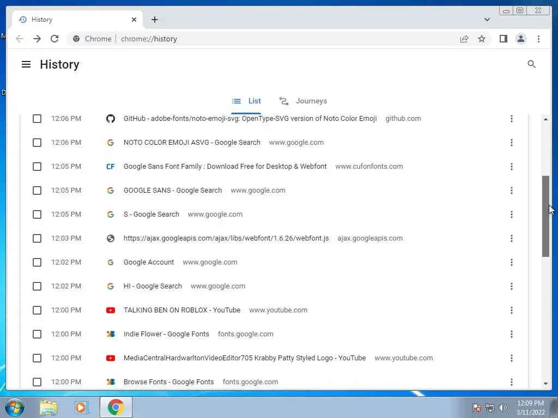Switch to the List tab
The width and height of the screenshot is (558, 418).
[x=246, y=101]
